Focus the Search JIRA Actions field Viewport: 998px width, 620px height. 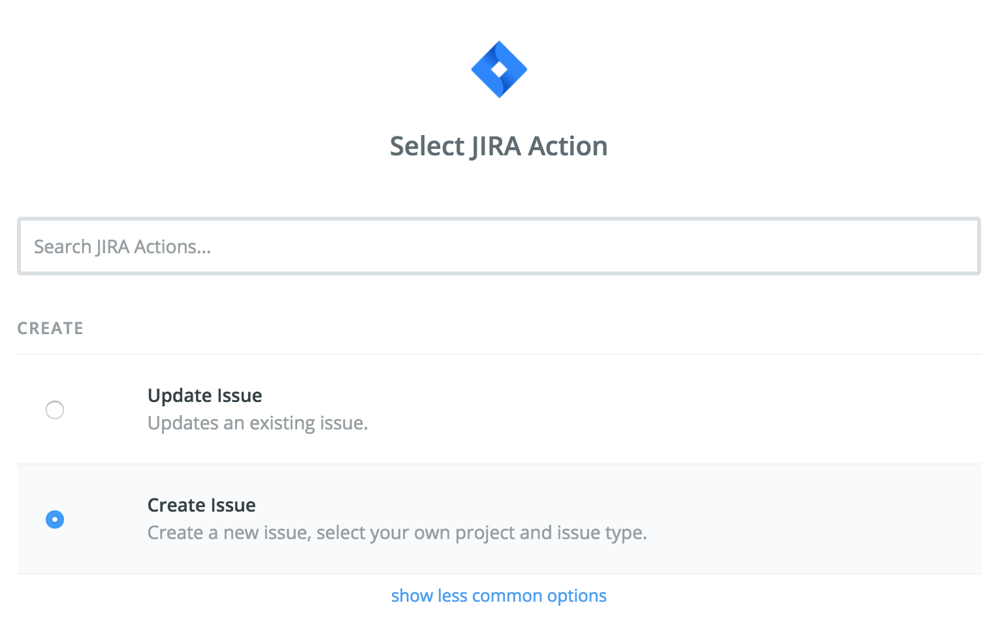[499, 246]
